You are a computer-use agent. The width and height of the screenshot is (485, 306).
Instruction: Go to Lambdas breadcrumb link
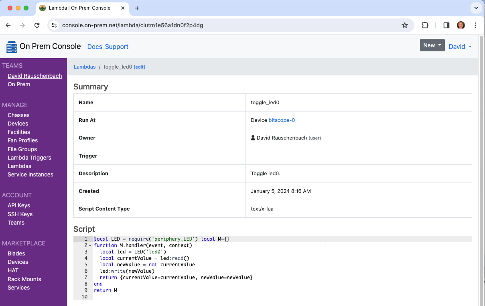click(x=85, y=67)
